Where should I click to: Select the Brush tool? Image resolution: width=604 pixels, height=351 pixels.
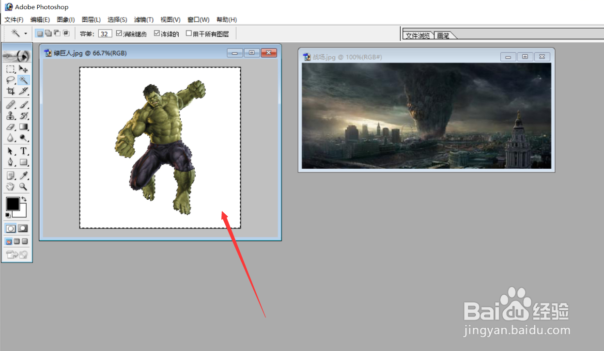(x=23, y=105)
